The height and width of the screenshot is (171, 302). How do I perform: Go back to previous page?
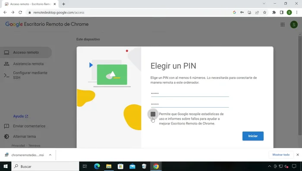point(5,12)
